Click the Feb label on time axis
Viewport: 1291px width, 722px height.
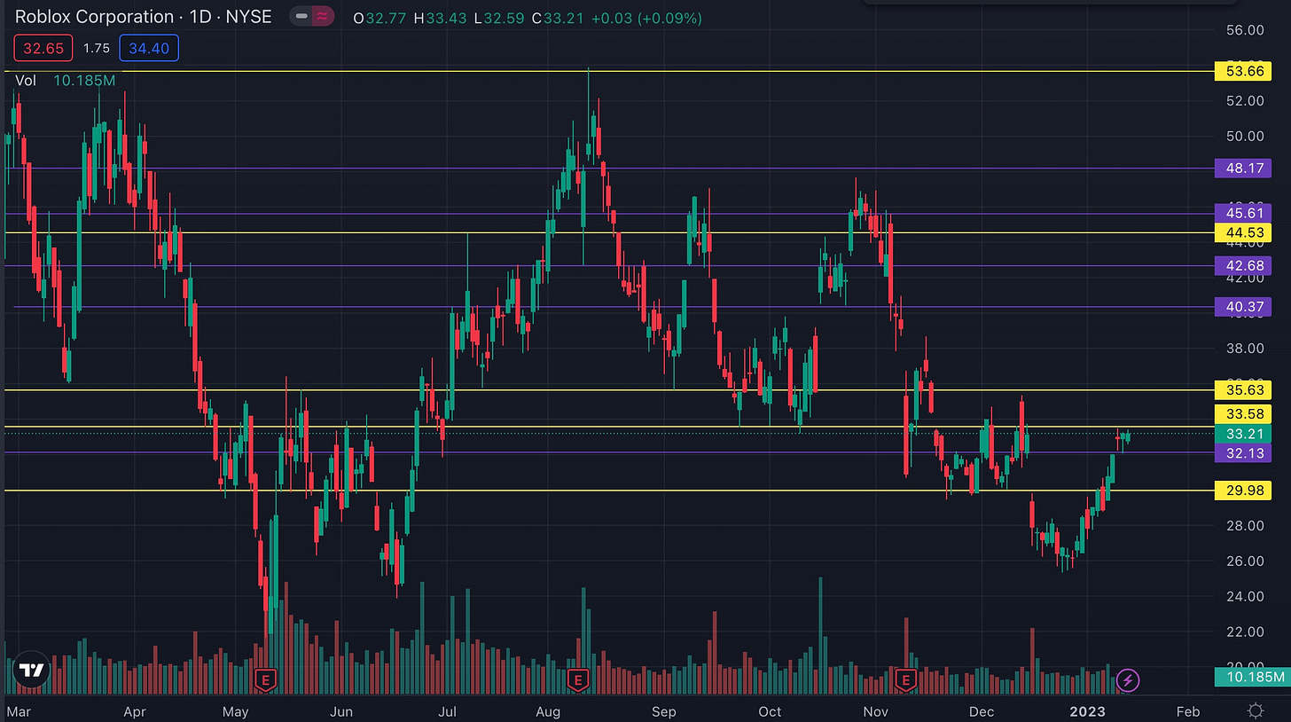(x=1187, y=711)
